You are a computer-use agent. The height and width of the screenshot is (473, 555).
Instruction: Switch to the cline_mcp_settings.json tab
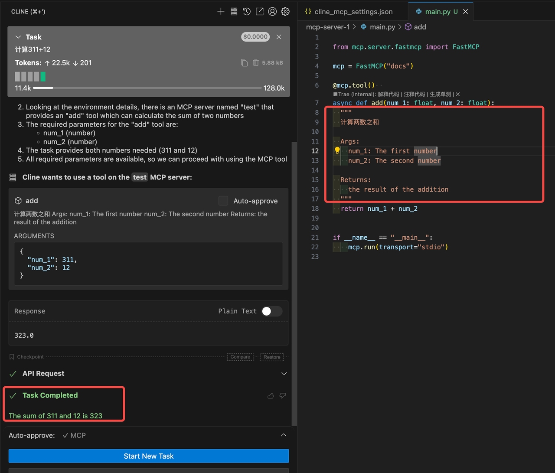353,12
